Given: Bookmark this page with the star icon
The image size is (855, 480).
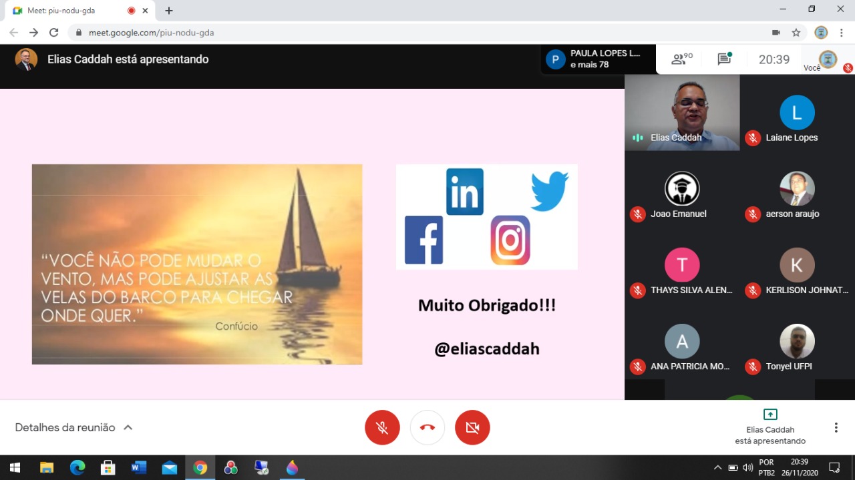Looking at the screenshot, I should 796,33.
